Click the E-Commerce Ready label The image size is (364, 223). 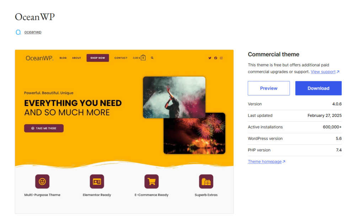151,195
